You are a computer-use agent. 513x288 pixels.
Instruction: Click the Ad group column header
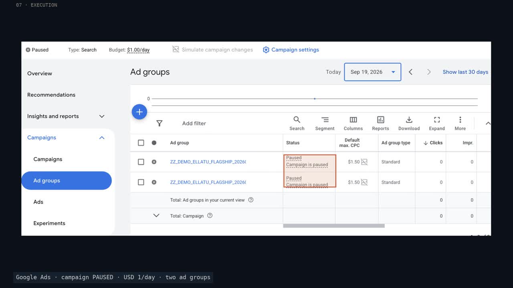pyautogui.click(x=180, y=143)
